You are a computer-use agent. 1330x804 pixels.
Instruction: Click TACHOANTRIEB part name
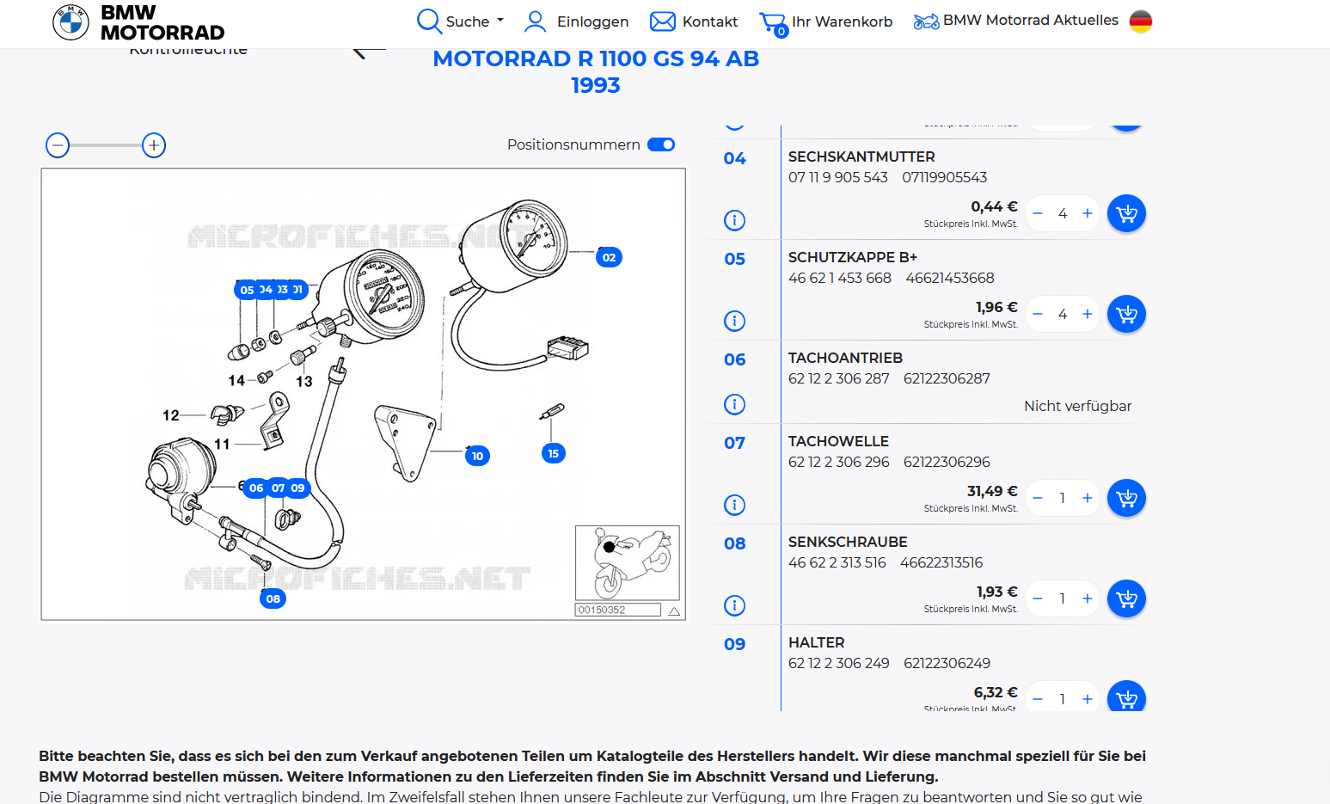click(845, 358)
